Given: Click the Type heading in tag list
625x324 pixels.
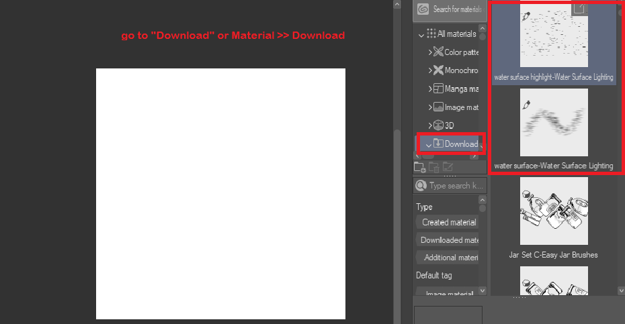Looking at the screenshot, I should tap(424, 207).
